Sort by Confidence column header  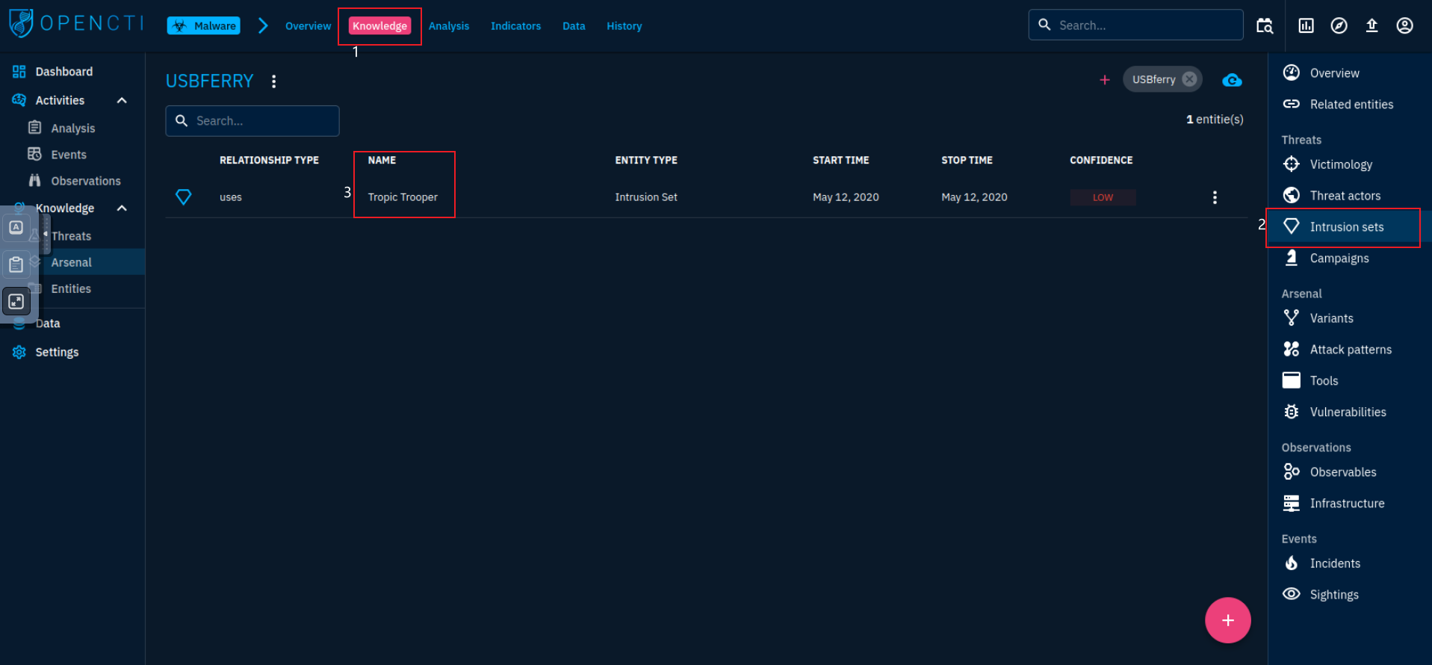point(1101,160)
